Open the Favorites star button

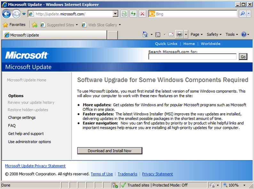click(x=14, y=25)
